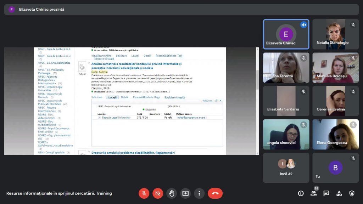Open the 'Acțiuni' dropdown in locations panel
This screenshot has height=204, width=363.
click(x=207, y=101)
